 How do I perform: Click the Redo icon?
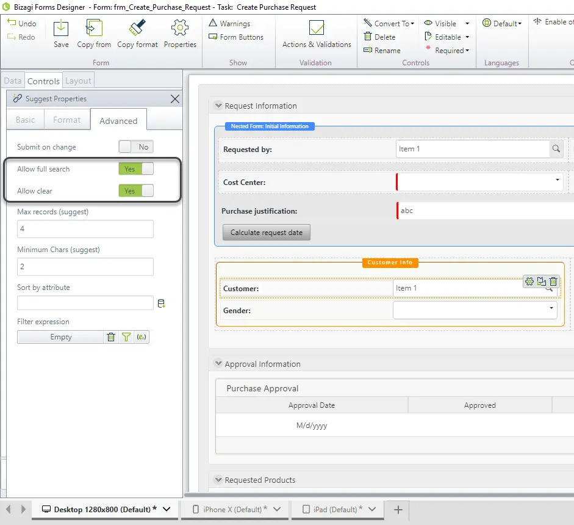coord(12,37)
